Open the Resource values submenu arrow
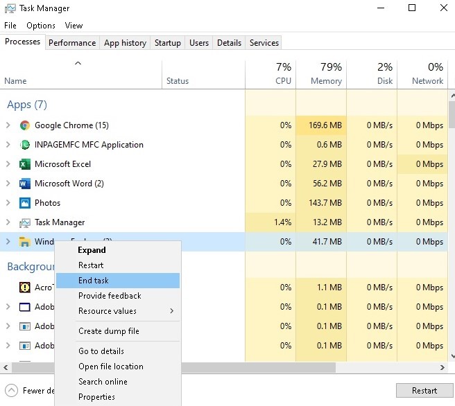The height and width of the screenshot is (406, 455). (172, 311)
